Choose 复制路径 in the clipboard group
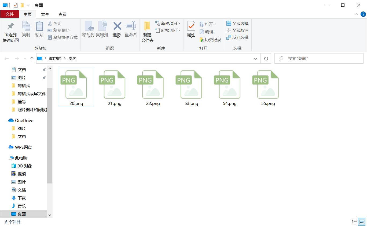Screen dimensions: 367x226 click(58, 30)
